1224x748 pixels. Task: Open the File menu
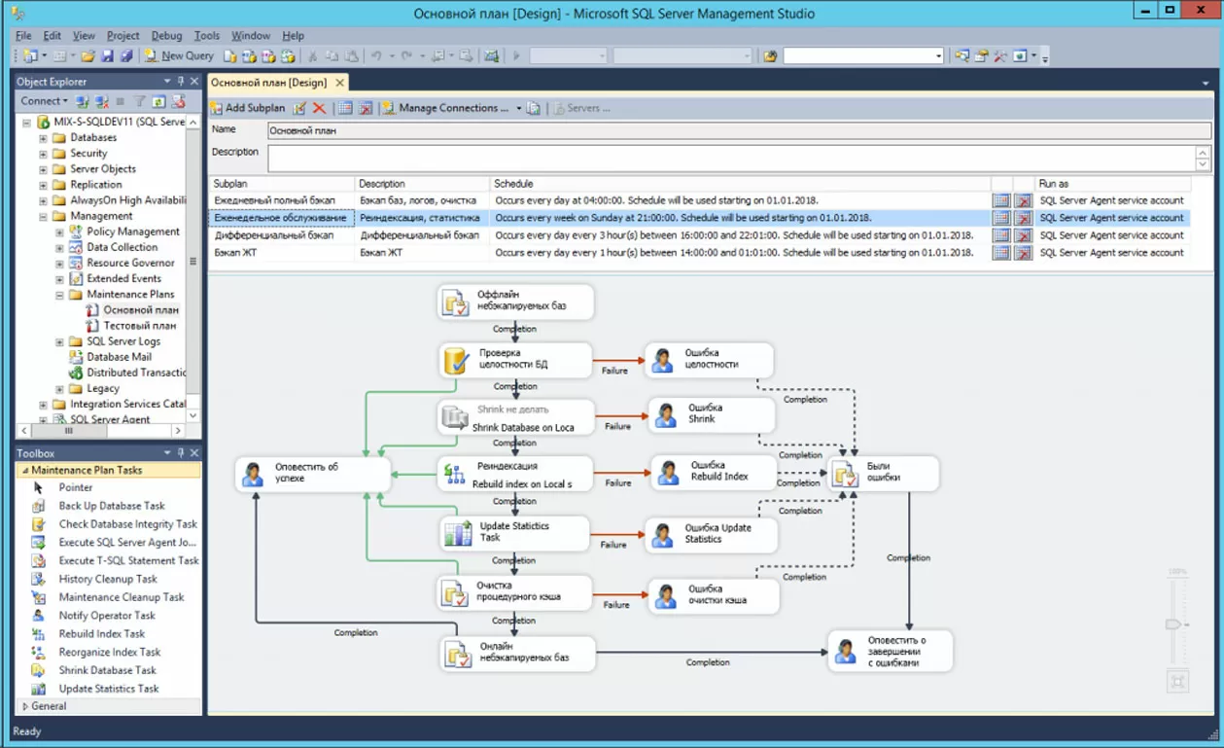pos(23,36)
